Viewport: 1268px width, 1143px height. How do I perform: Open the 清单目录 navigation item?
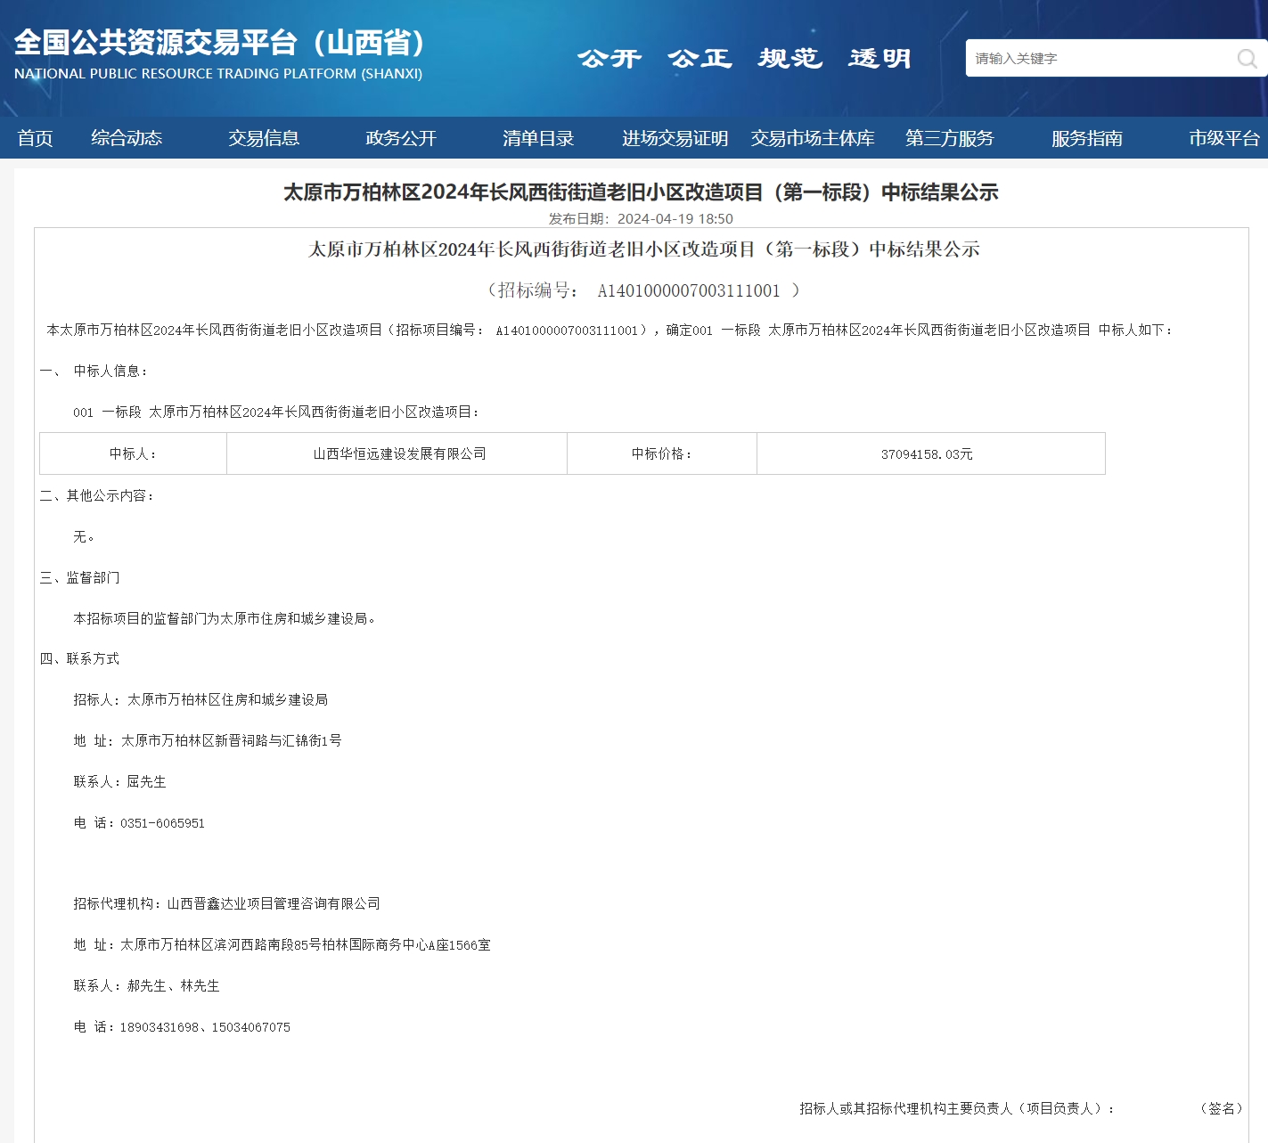pos(538,138)
